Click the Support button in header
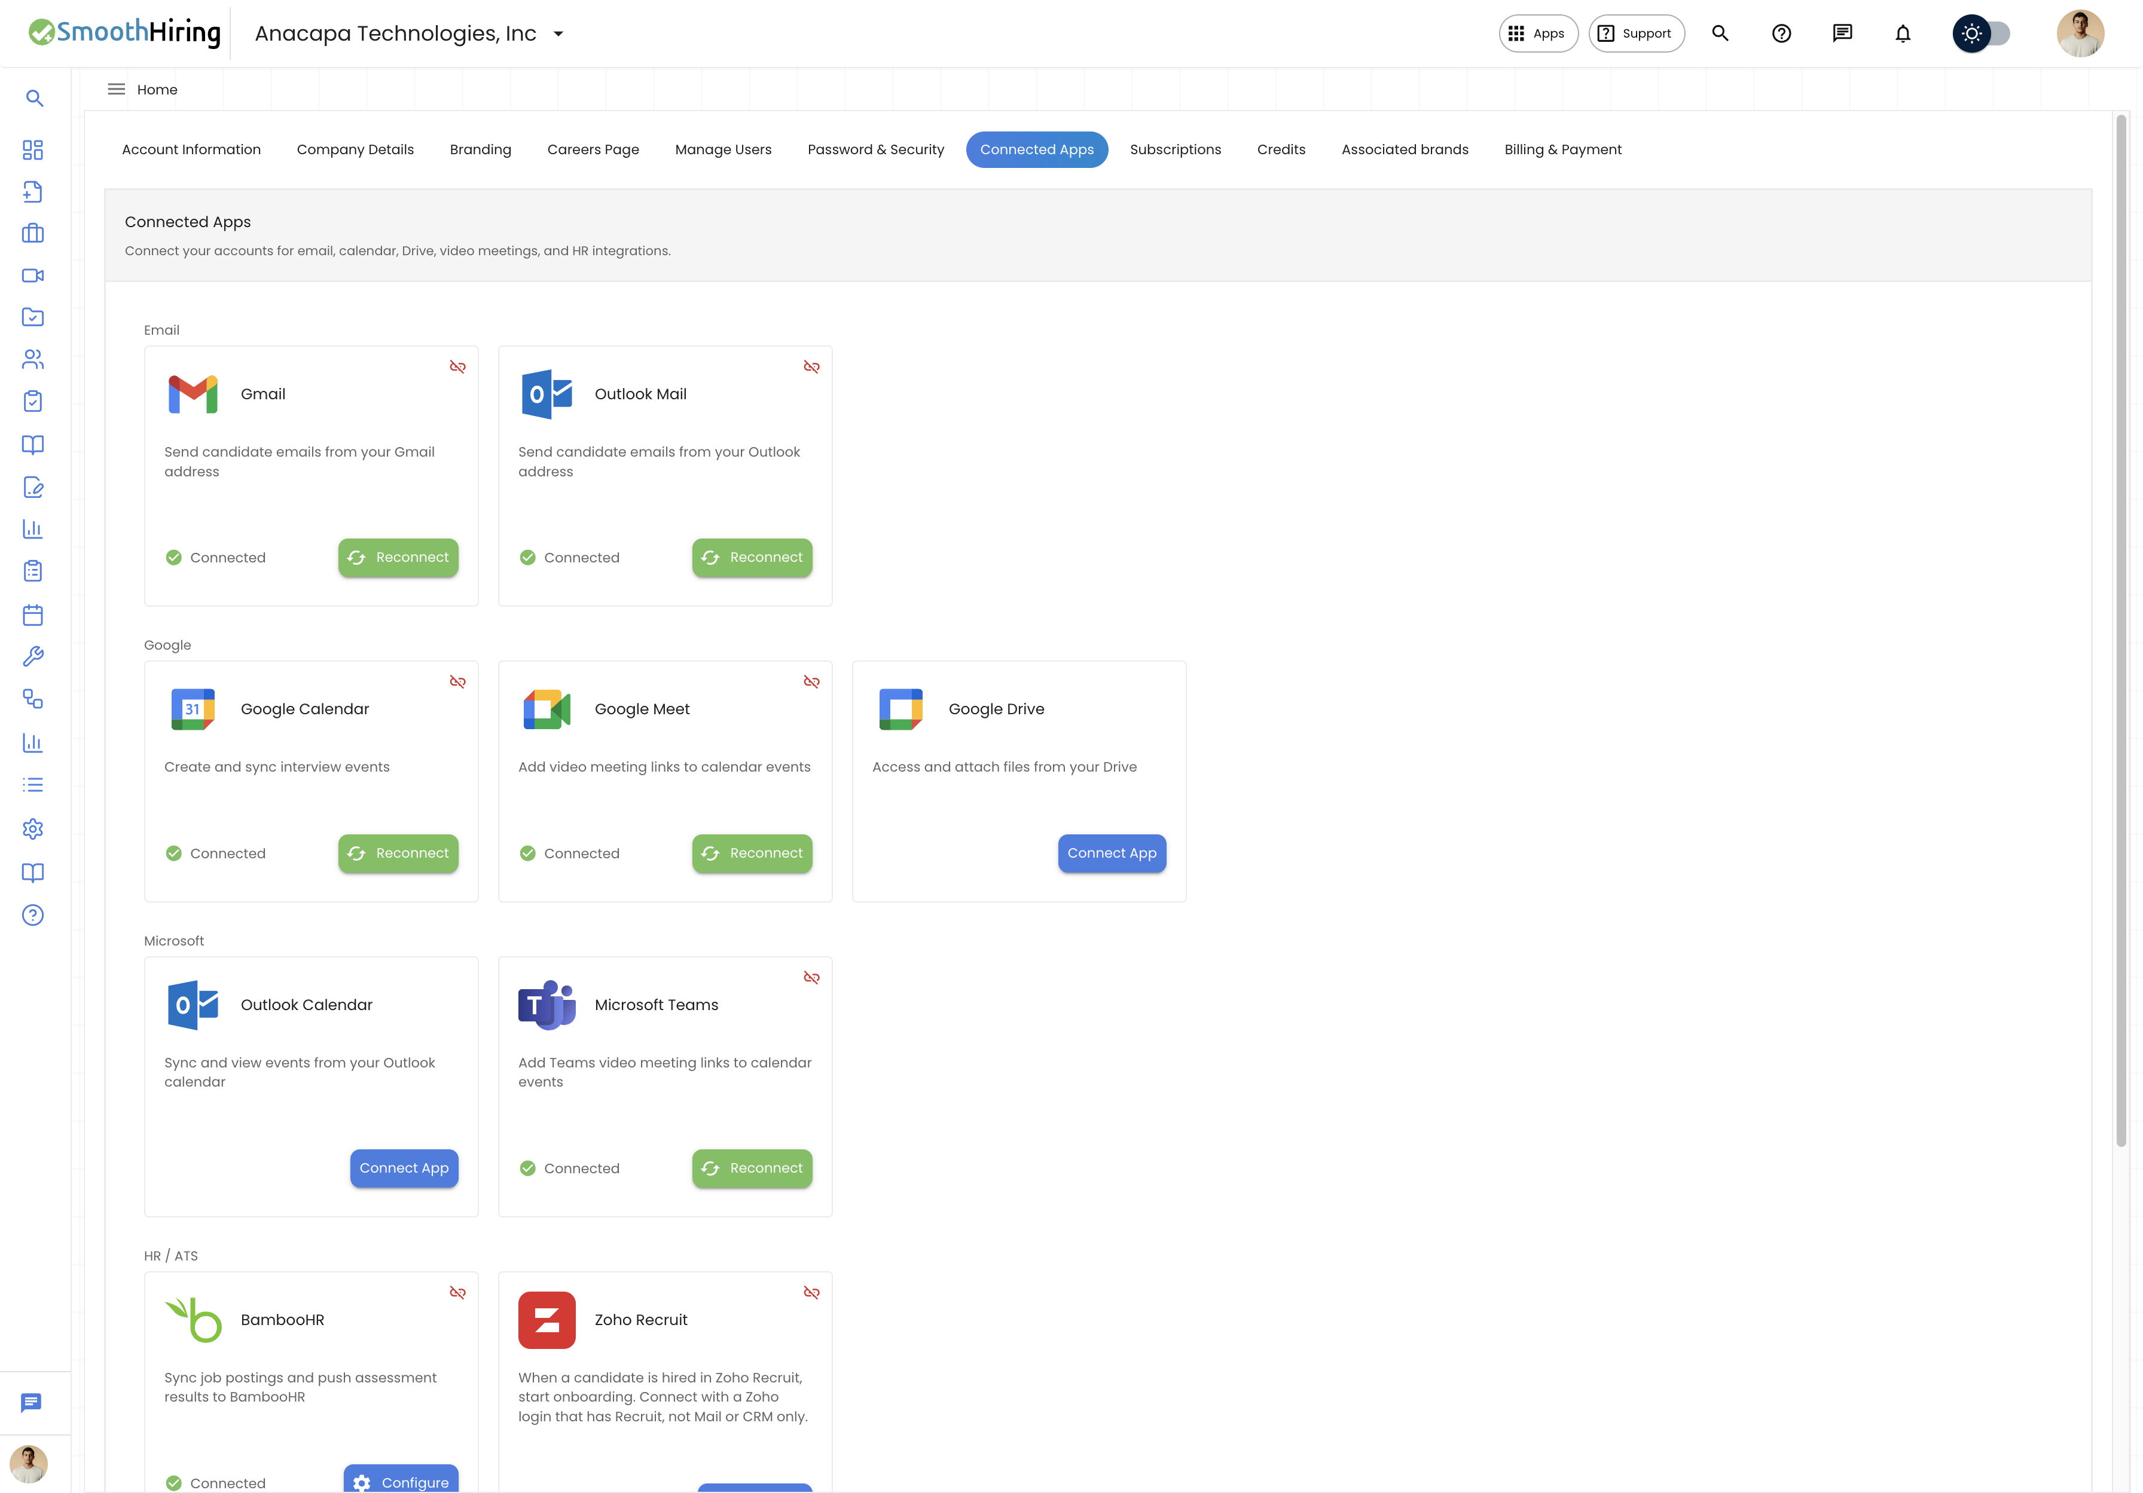Screen dimensions: 2143x1493 pyautogui.click(x=1636, y=33)
